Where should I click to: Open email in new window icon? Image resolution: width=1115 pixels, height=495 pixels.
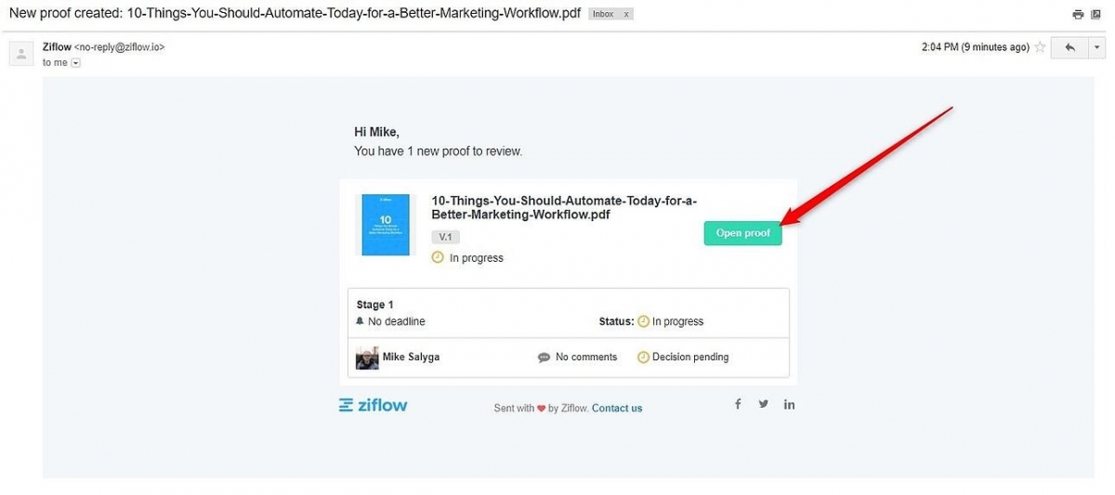point(1097,14)
